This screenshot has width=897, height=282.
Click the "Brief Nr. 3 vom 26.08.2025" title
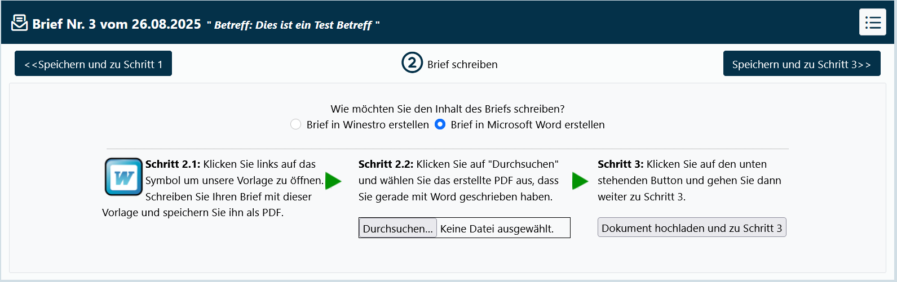pyautogui.click(x=117, y=24)
